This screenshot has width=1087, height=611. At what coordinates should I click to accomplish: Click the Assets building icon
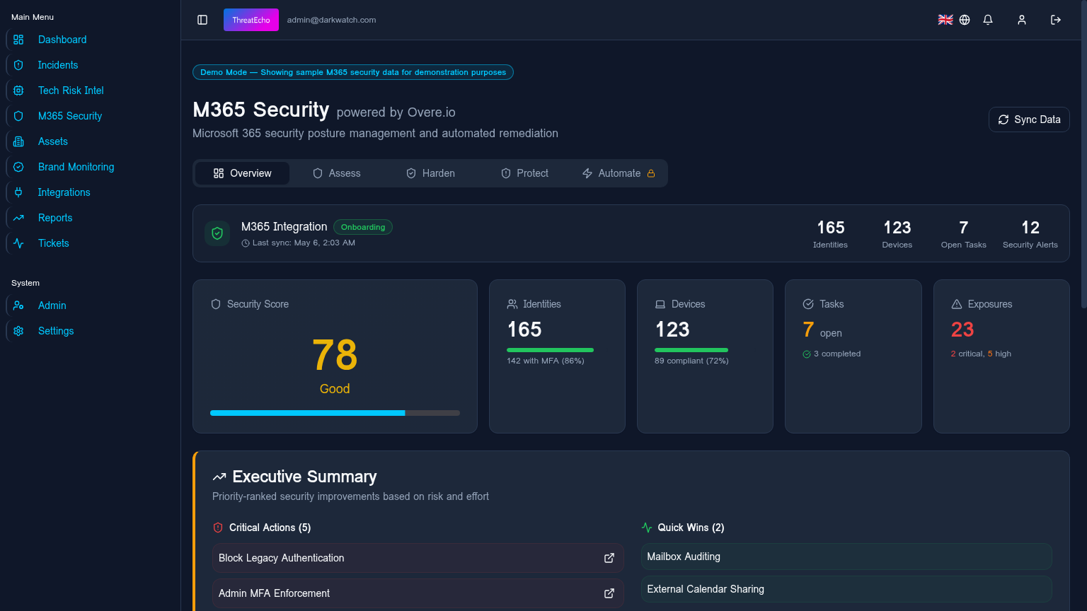(x=18, y=141)
